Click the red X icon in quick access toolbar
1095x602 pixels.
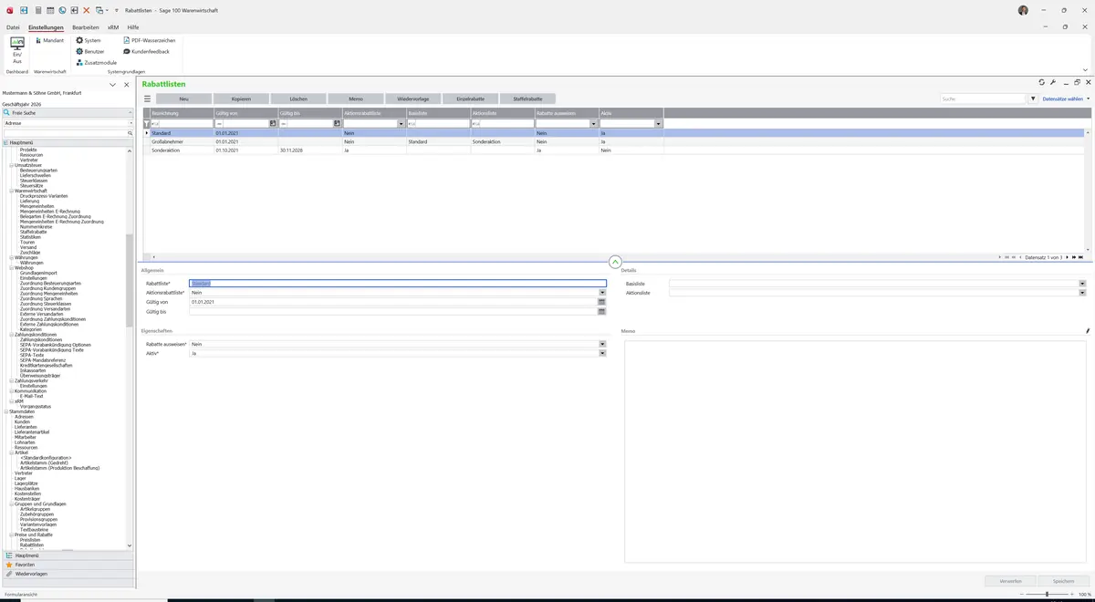click(87, 9)
